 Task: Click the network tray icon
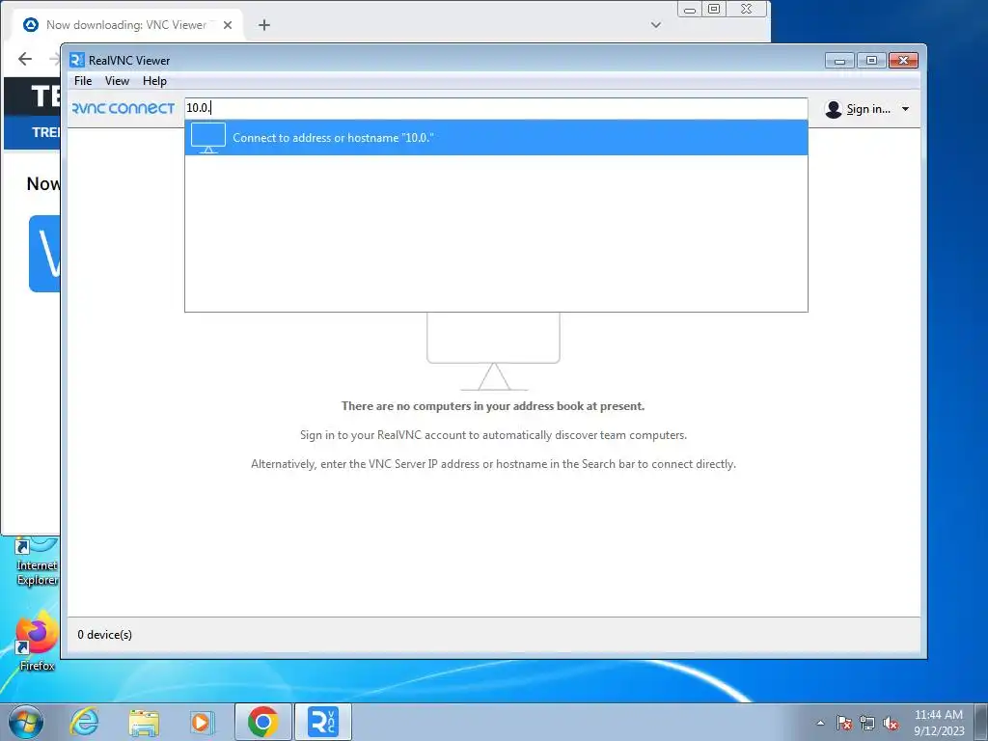[x=867, y=723]
